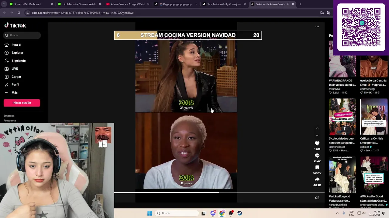The image size is (389, 218).
Task: Click the address bar URL
Action: pyautogui.click(x=83, y=13)
